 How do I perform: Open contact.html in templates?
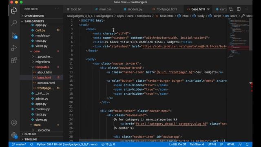[46, 83]
